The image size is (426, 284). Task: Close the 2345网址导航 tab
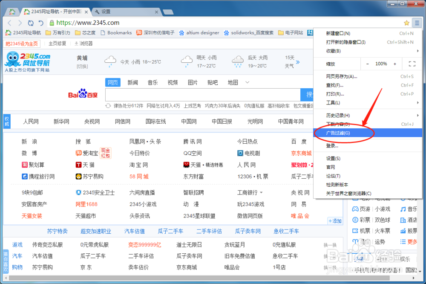click(86, 12)
